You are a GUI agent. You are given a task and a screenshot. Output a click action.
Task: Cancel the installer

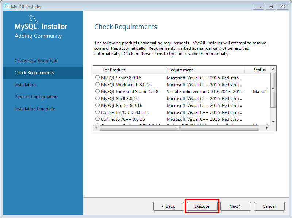pyautogui.click(x=269, y=206)
